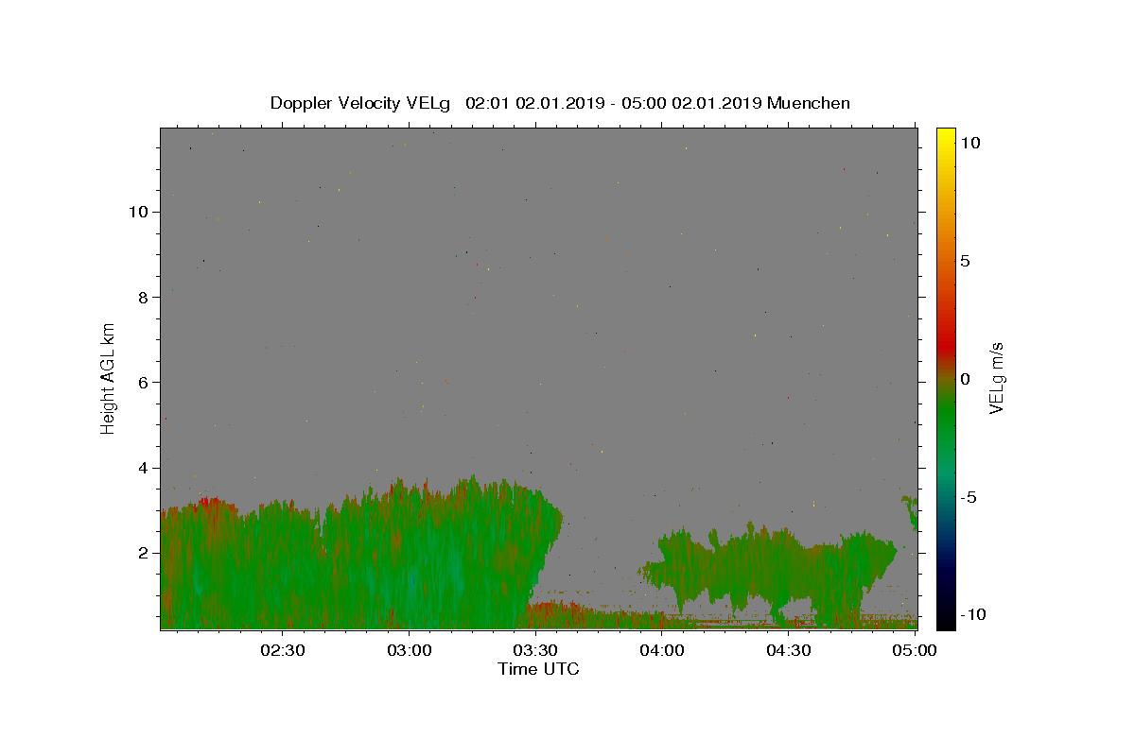1135x756 pixels.
Task: Click the colorbar value 10 label
Action: click(969, 143)
